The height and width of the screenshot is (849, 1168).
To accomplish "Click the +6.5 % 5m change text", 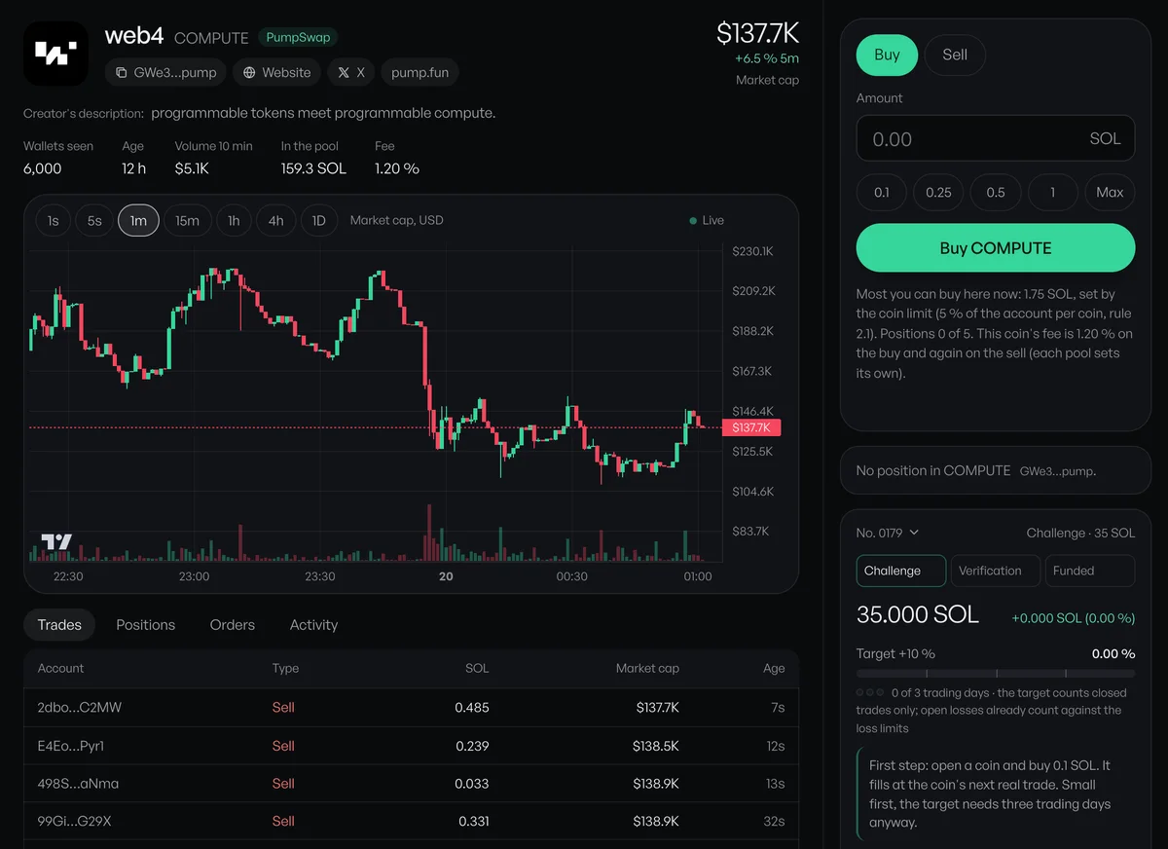I will 767,58.
